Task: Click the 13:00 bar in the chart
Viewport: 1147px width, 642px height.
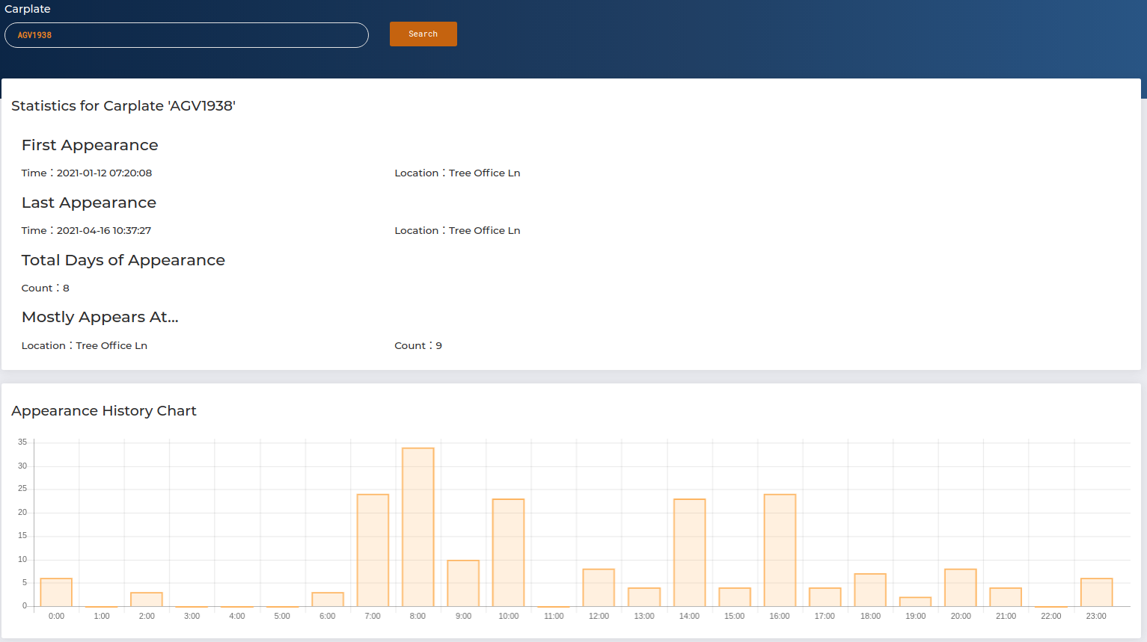Action: pyautogui.click(x=644, y=597)
